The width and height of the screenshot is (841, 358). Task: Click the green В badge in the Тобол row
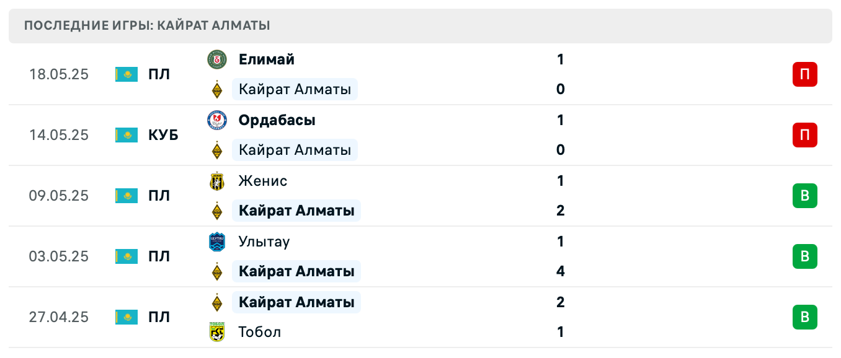point(805,317)
